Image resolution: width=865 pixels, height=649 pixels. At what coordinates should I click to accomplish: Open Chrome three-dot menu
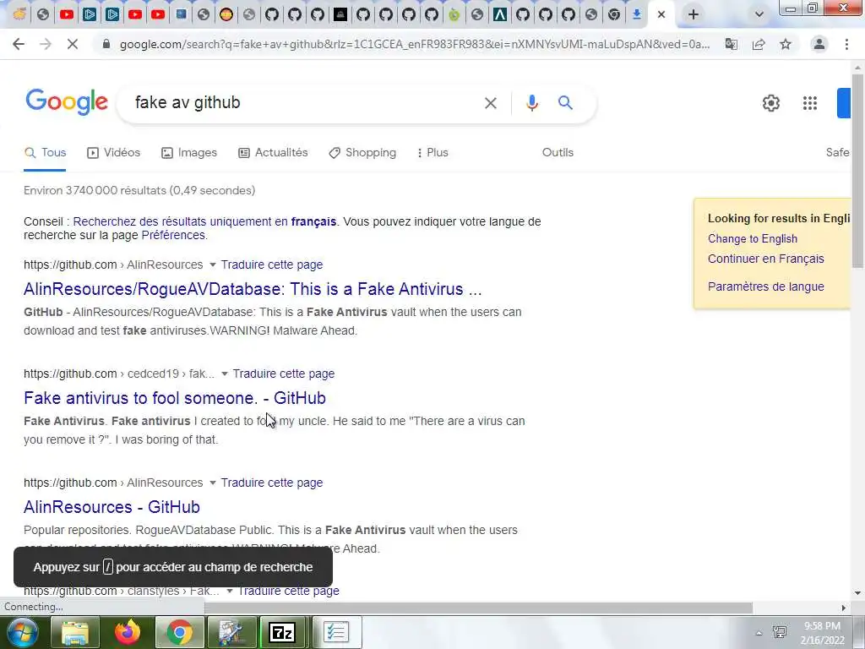pyautogui.click(x=846, y=44)
